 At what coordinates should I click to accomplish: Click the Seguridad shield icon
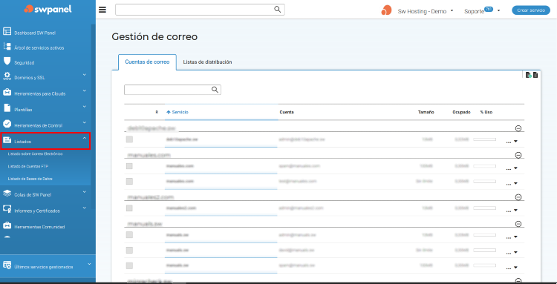pyautogui.click(x=7, y=61)
